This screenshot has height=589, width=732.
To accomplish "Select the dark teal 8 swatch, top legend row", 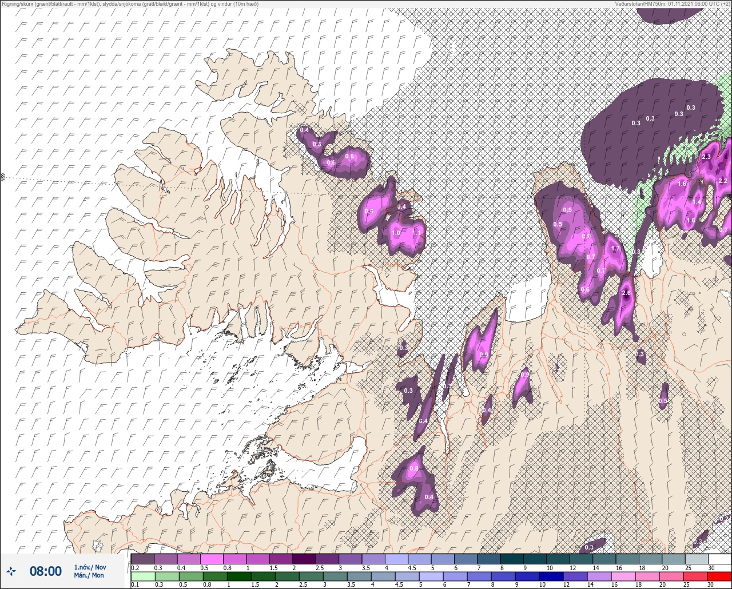I will 512,559.
